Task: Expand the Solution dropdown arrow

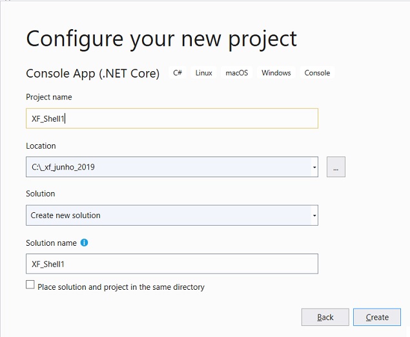Action: click(314, 215)
